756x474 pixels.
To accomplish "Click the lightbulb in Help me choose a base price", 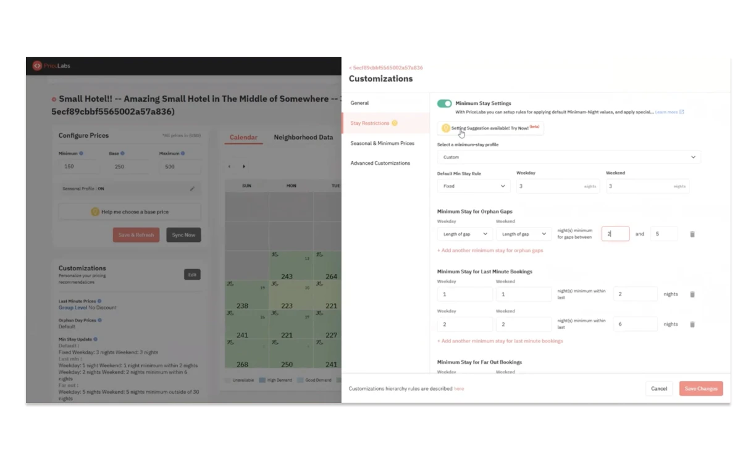I will [x=95, y=212].
